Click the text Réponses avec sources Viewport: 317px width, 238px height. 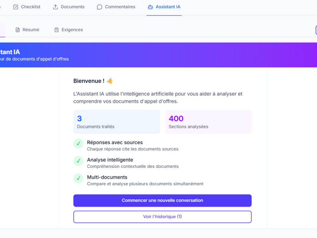[115, 142]
